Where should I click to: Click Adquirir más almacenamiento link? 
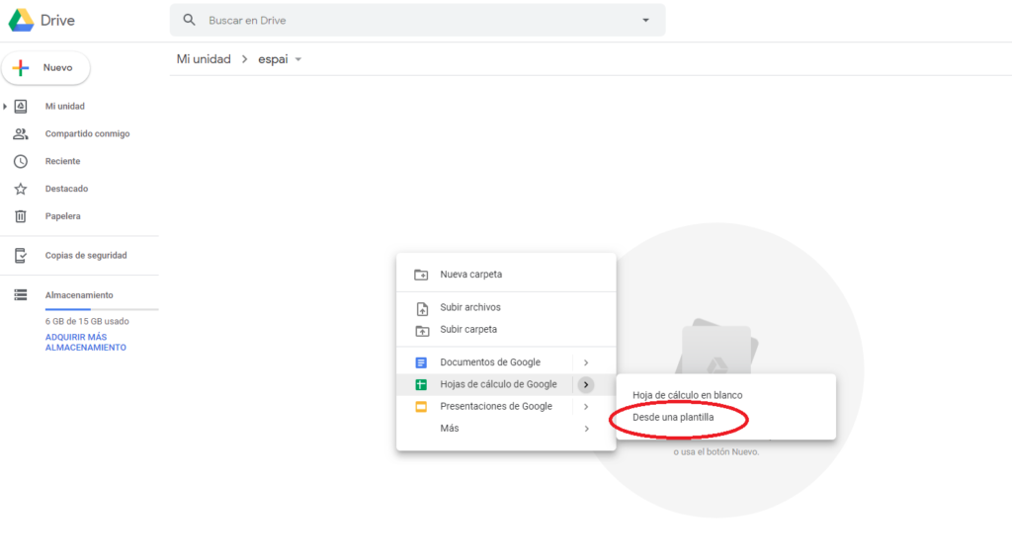(85, 343)
